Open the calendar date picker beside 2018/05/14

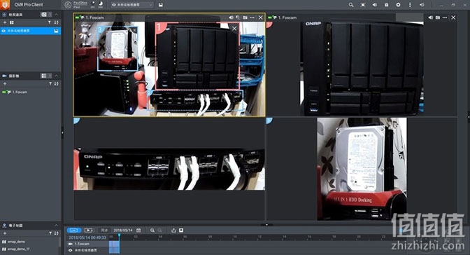[138, 230]
